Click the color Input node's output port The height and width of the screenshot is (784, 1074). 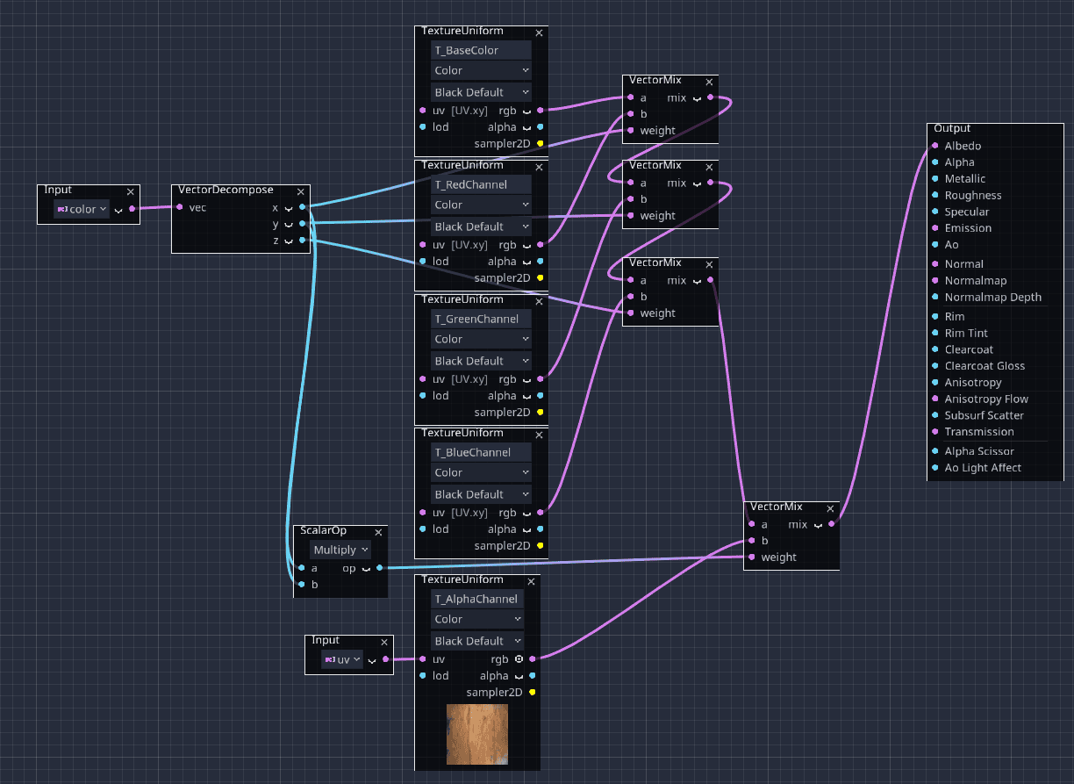click(132, 209)
